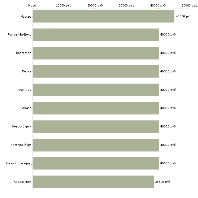Click the Новосибирск bar

pos(95,127)
